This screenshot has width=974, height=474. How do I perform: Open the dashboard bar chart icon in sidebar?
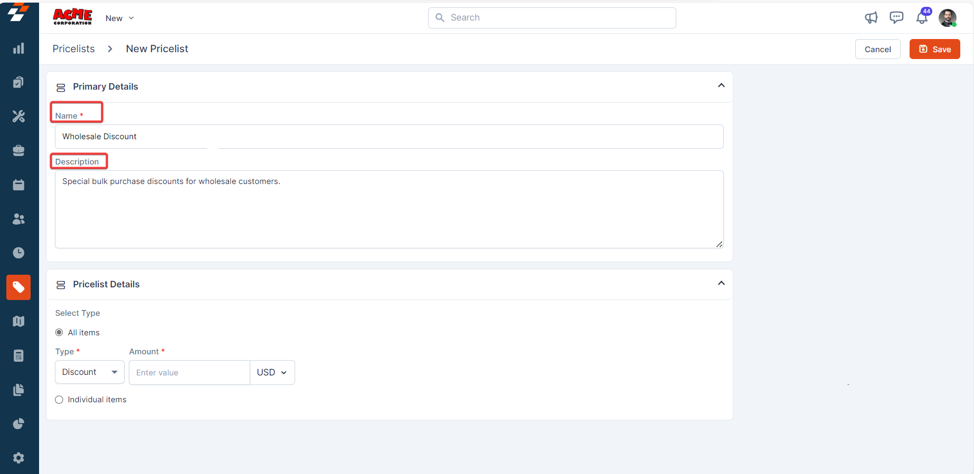pyautogui.click(x=18, y=49)
